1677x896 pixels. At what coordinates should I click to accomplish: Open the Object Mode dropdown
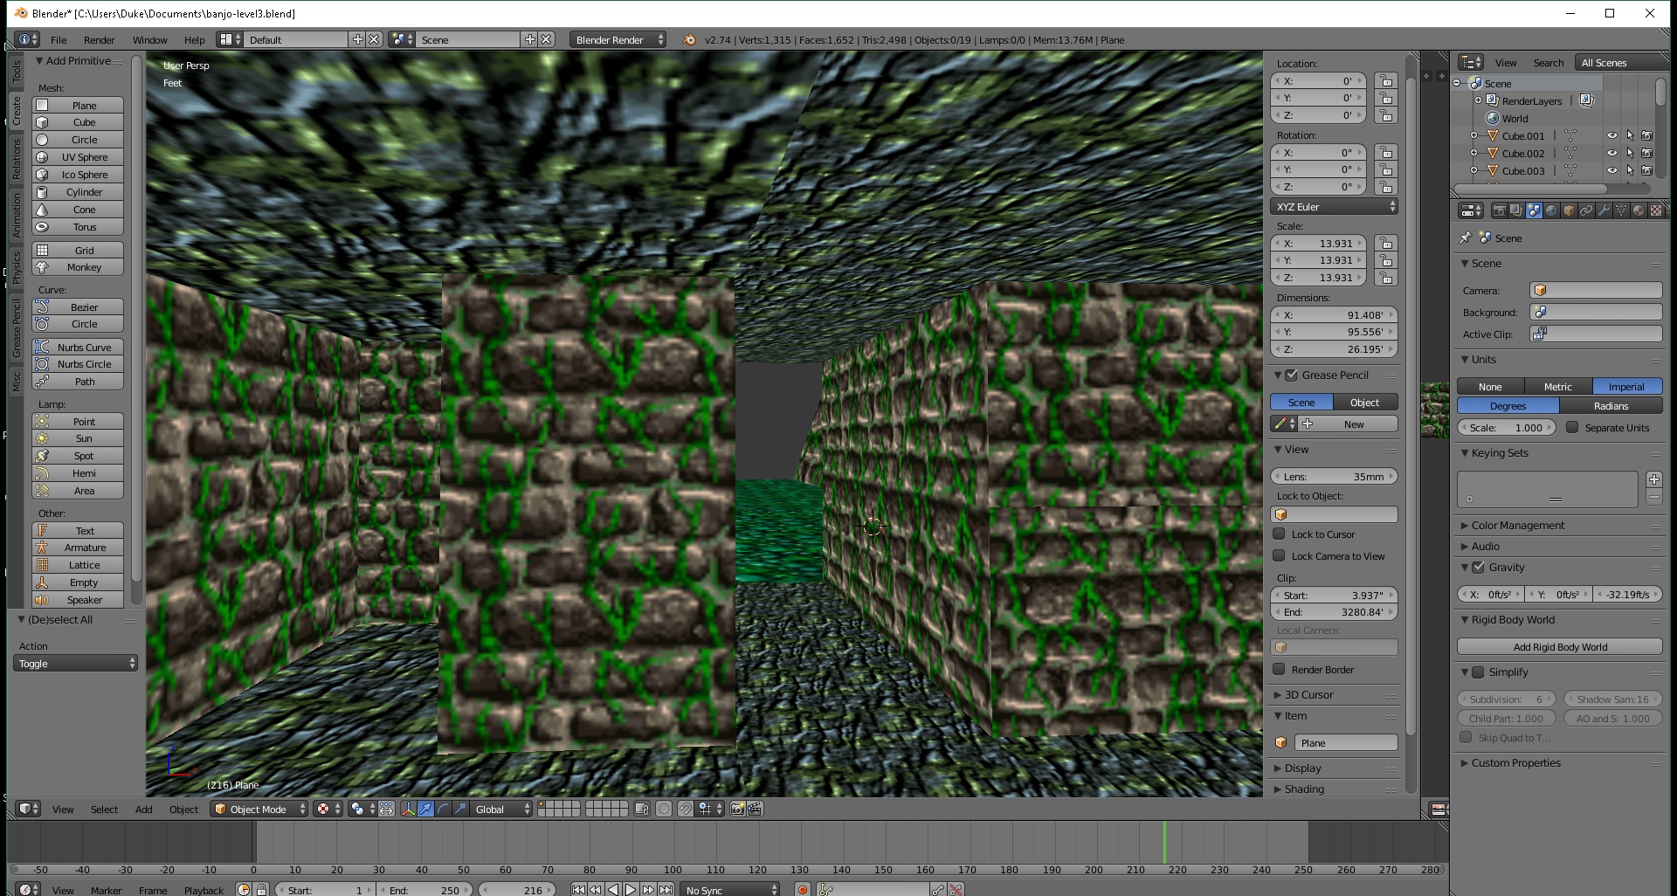click(260, 810)
